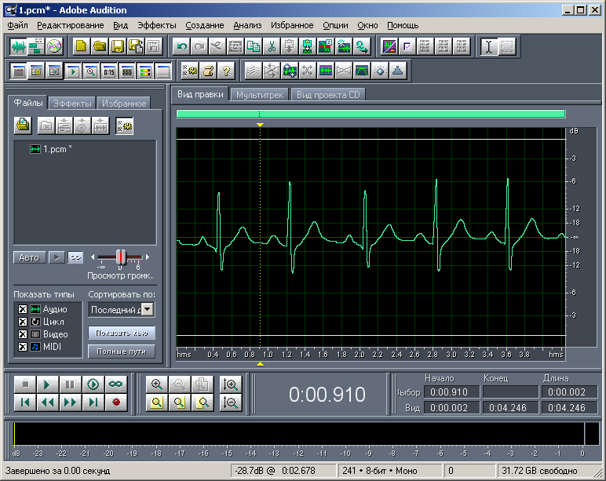Zoom in vertically icon
Viewport: 606px width, 481px height.
[230, 384]
